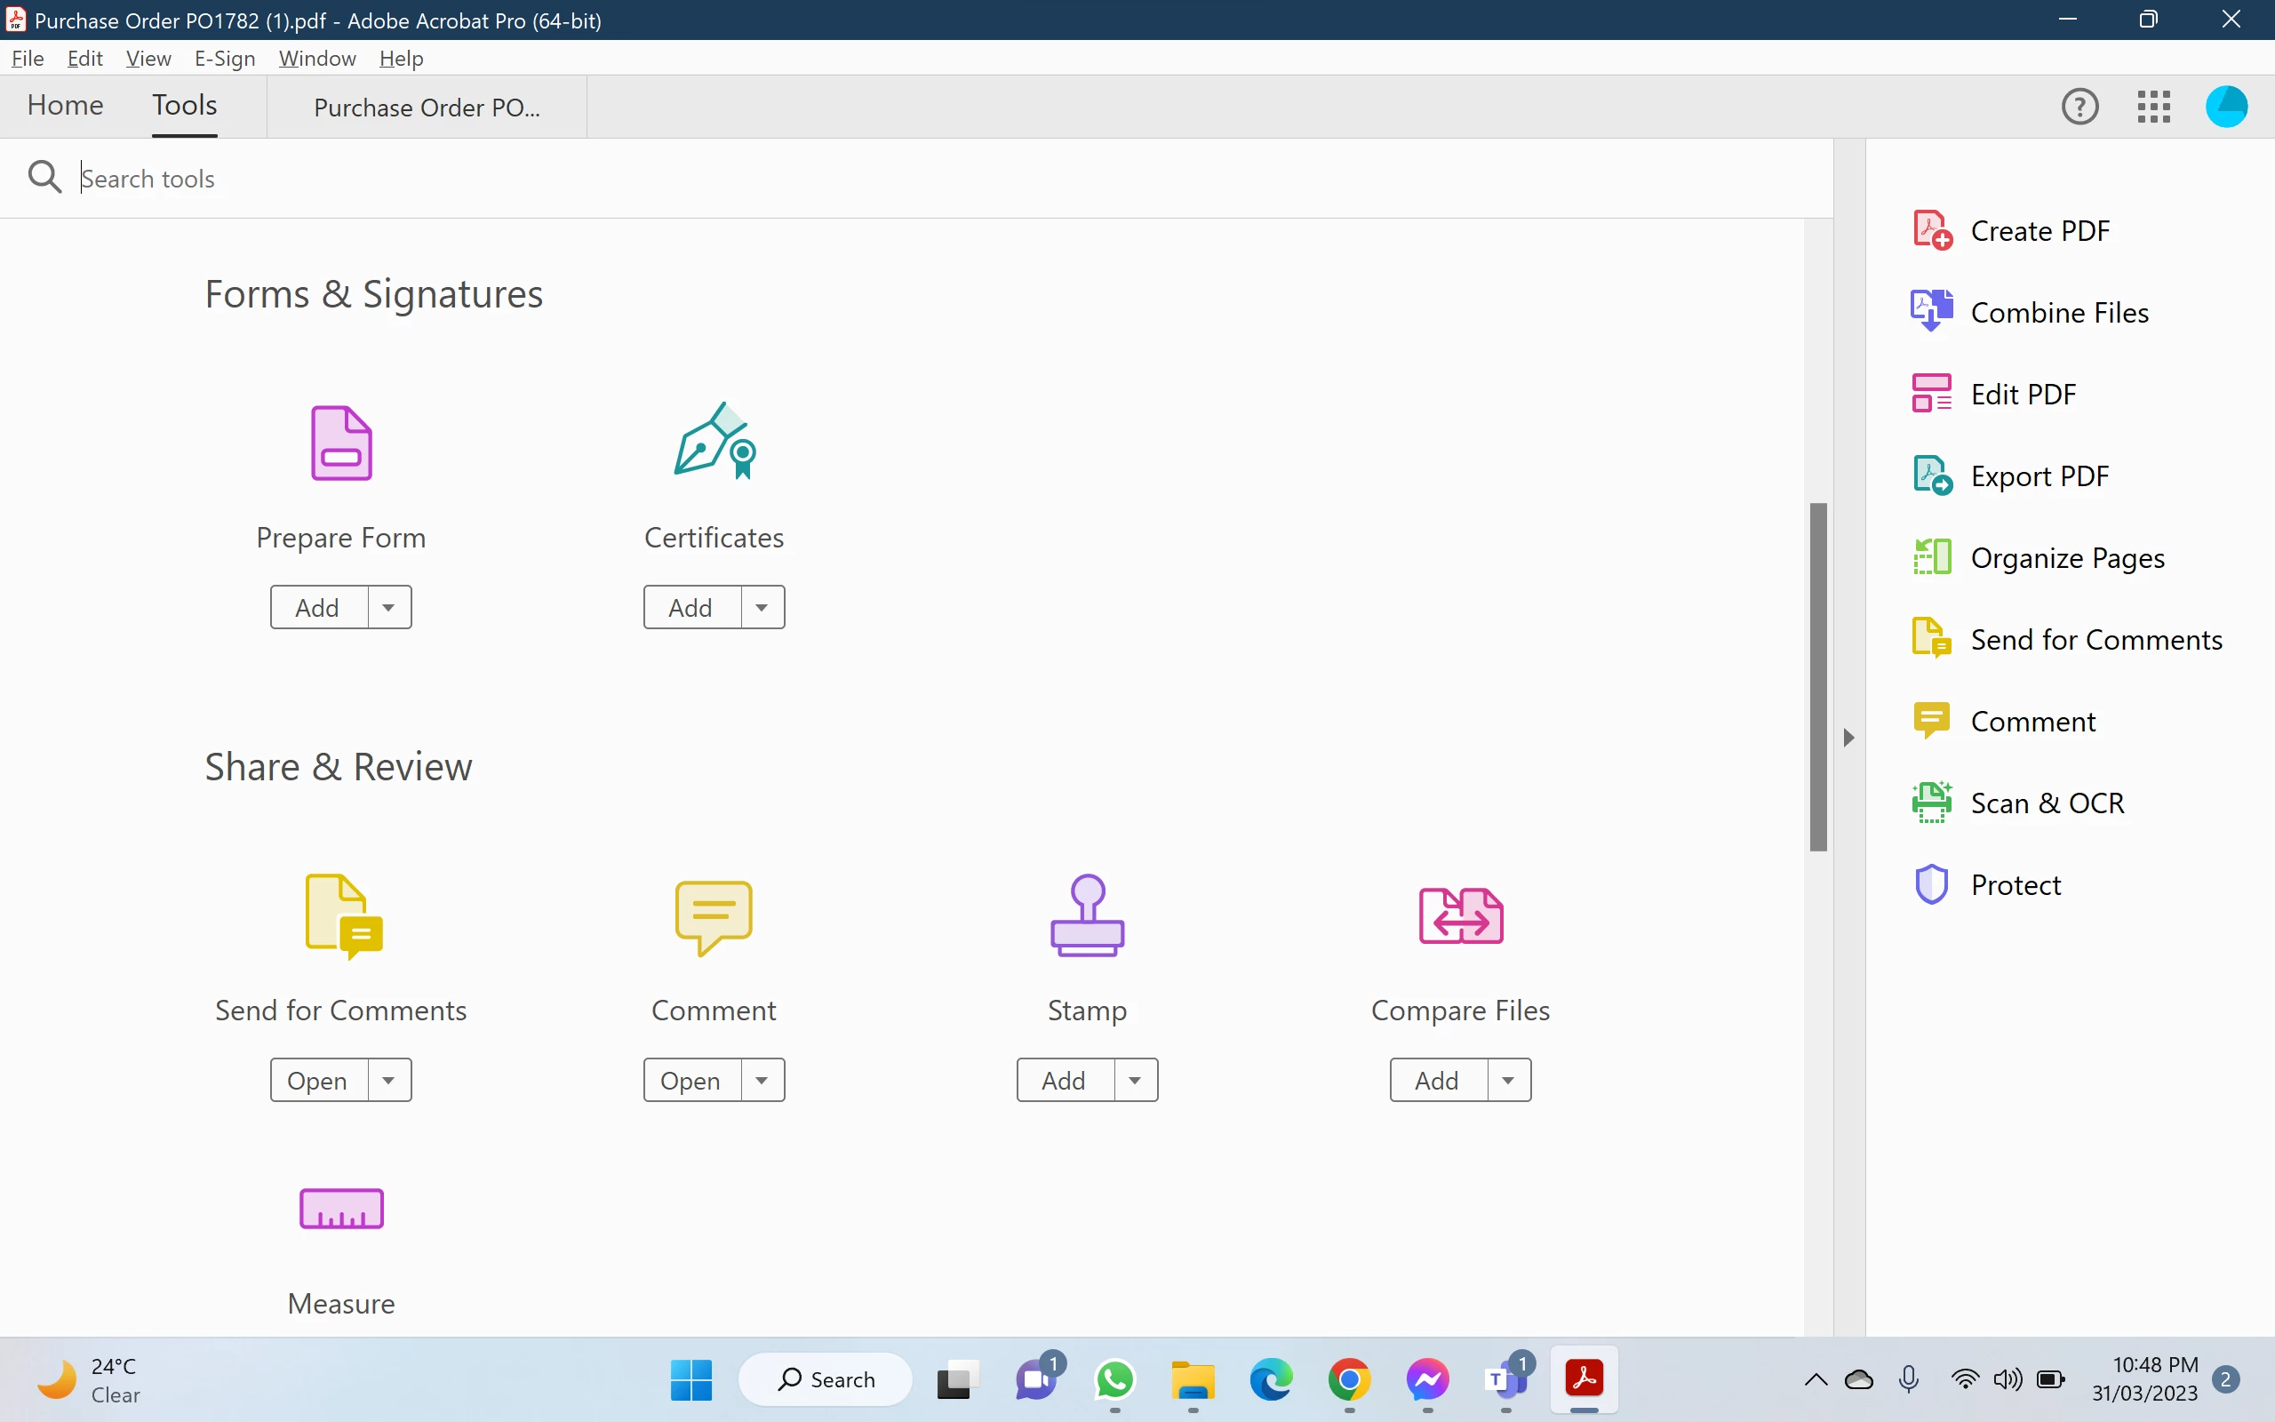This screenshot has width=2275, height=1422.
Task: Click the Compare Files icon
Action: 1460,915
